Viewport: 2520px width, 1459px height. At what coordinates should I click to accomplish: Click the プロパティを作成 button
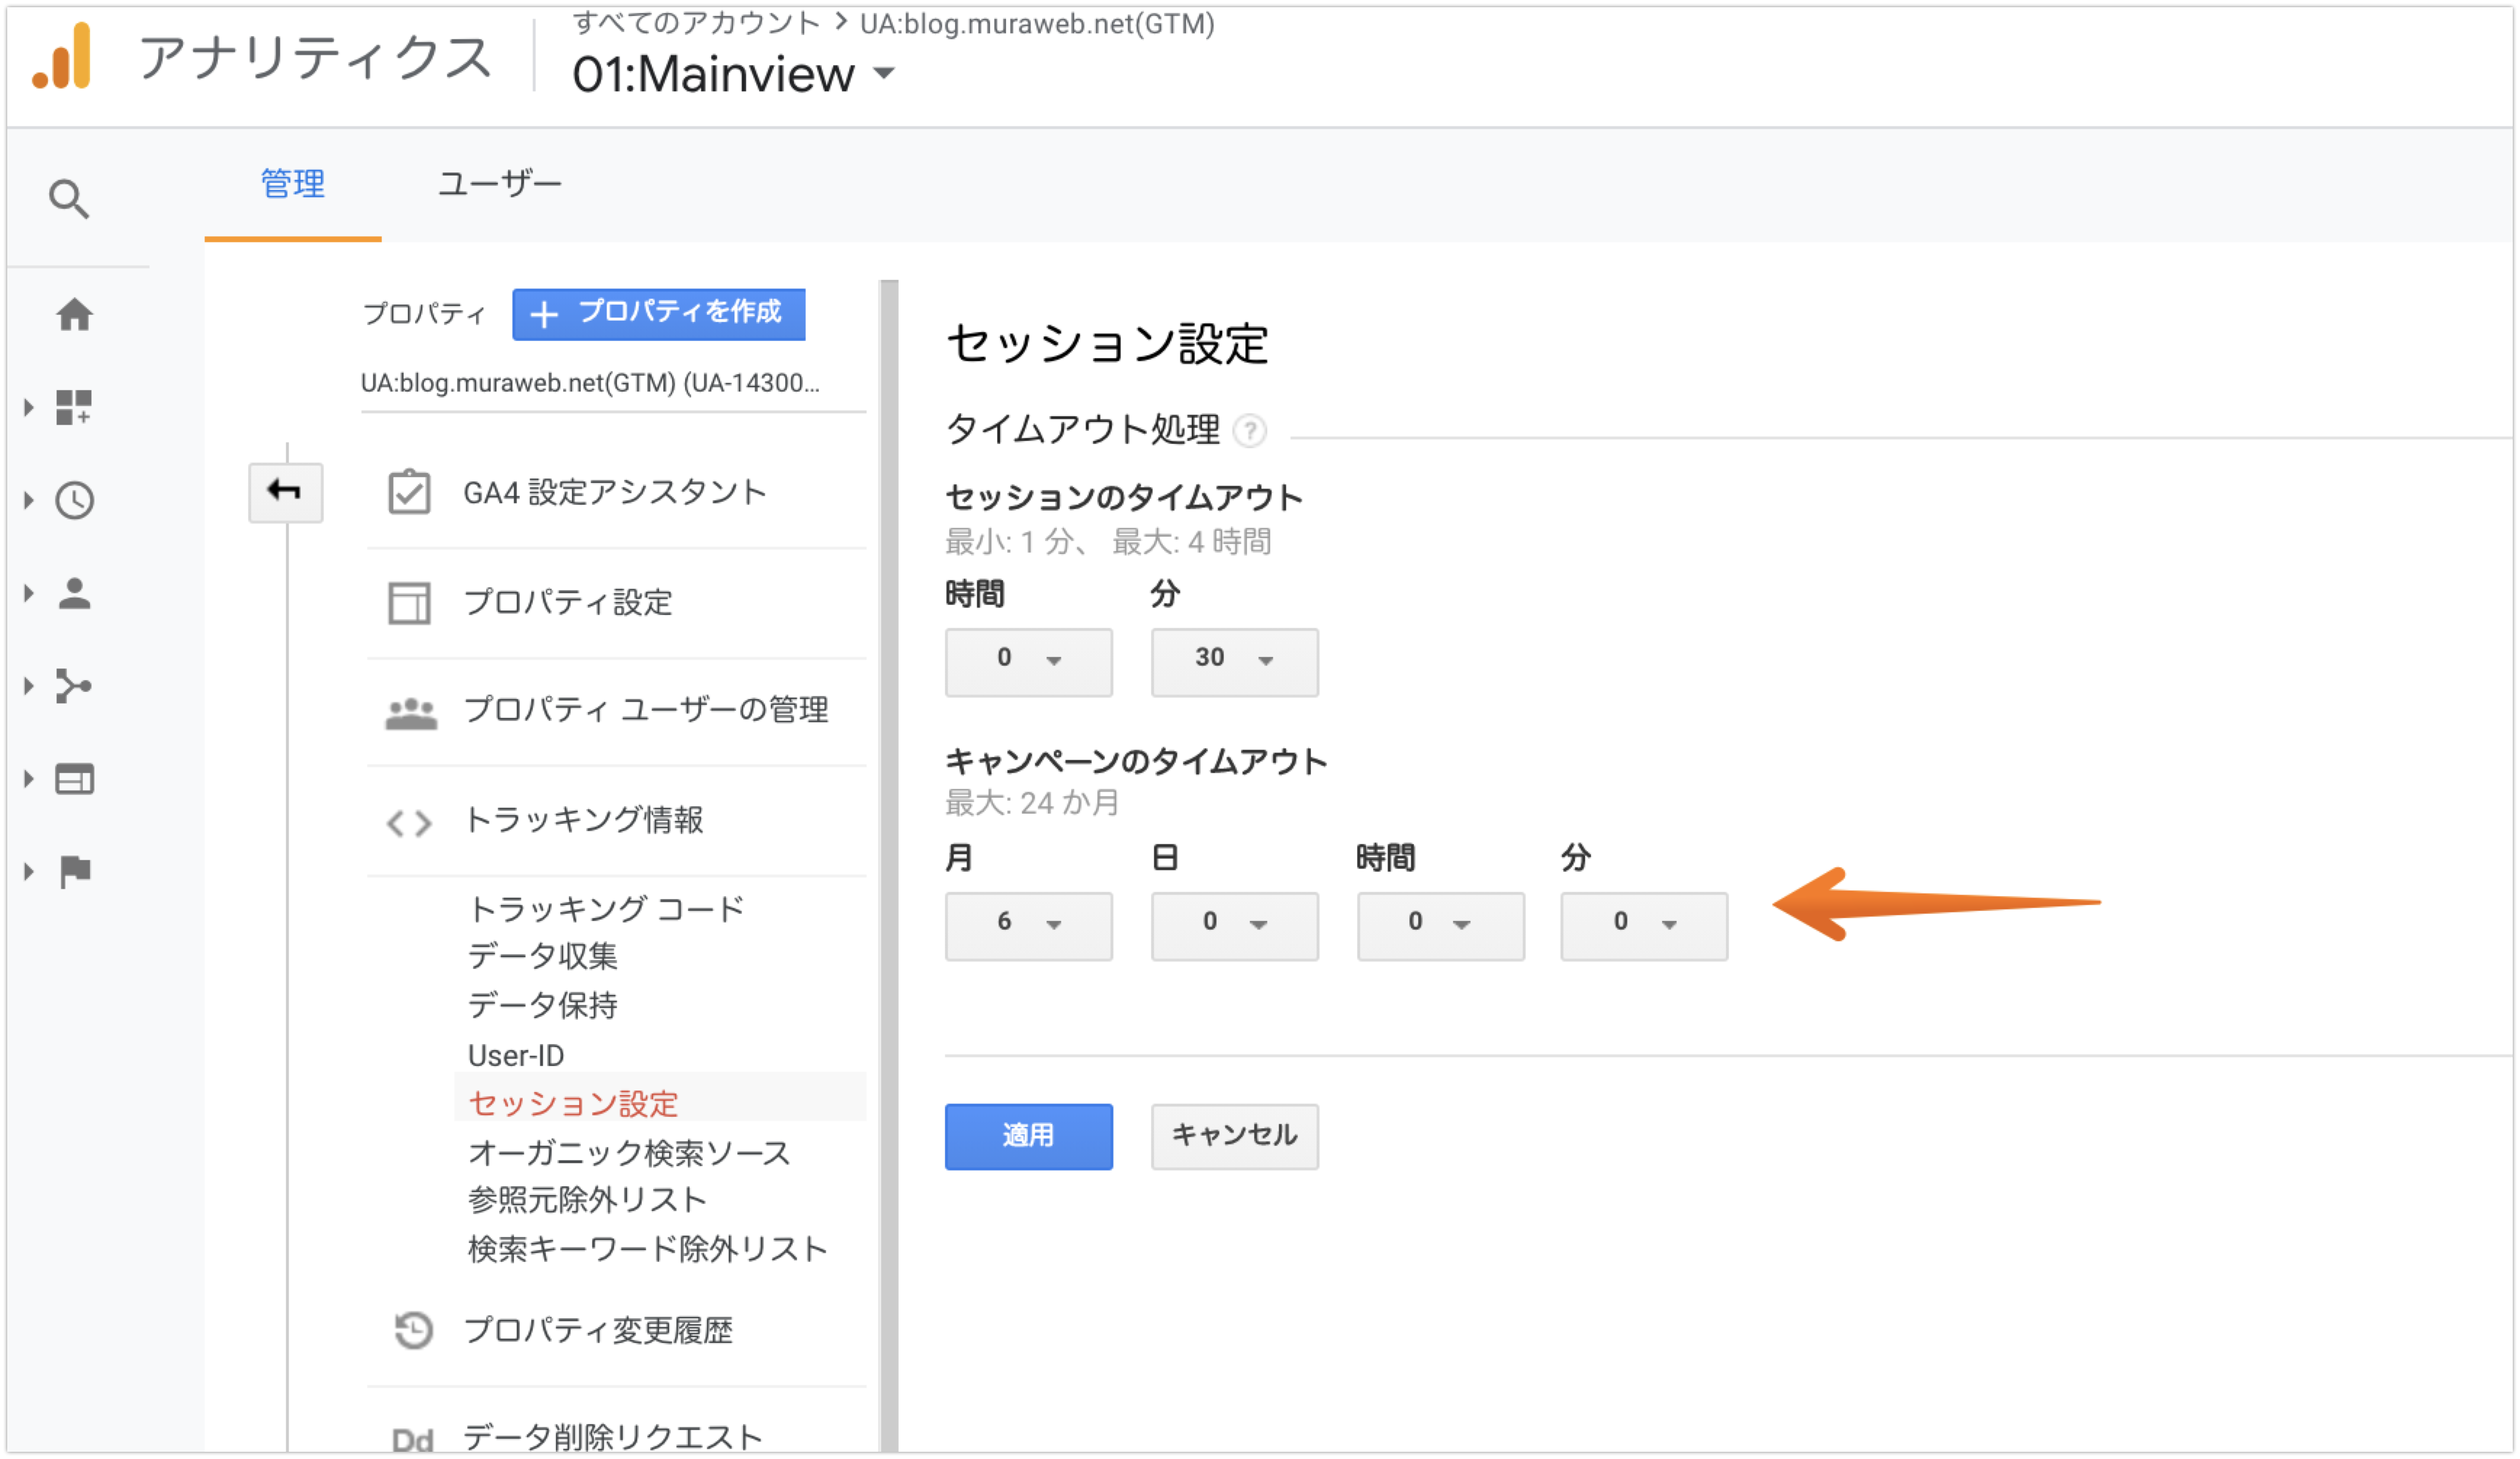(659, 314)
